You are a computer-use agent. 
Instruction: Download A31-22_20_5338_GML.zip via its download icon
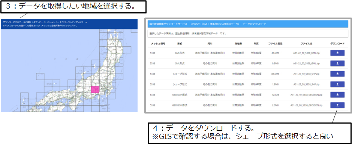[337, 63]
